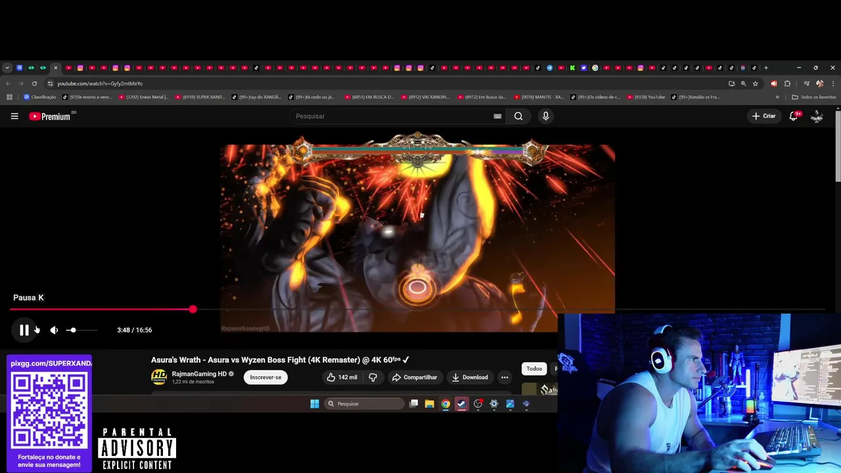Viewport: 841px width, 473px height.
Task: Go forward in the browser
Action: click(21, 83)
